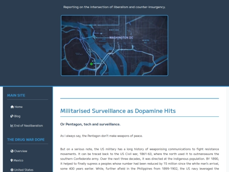
Task: Click the Washington DC label on map
Action: (121, 38)
